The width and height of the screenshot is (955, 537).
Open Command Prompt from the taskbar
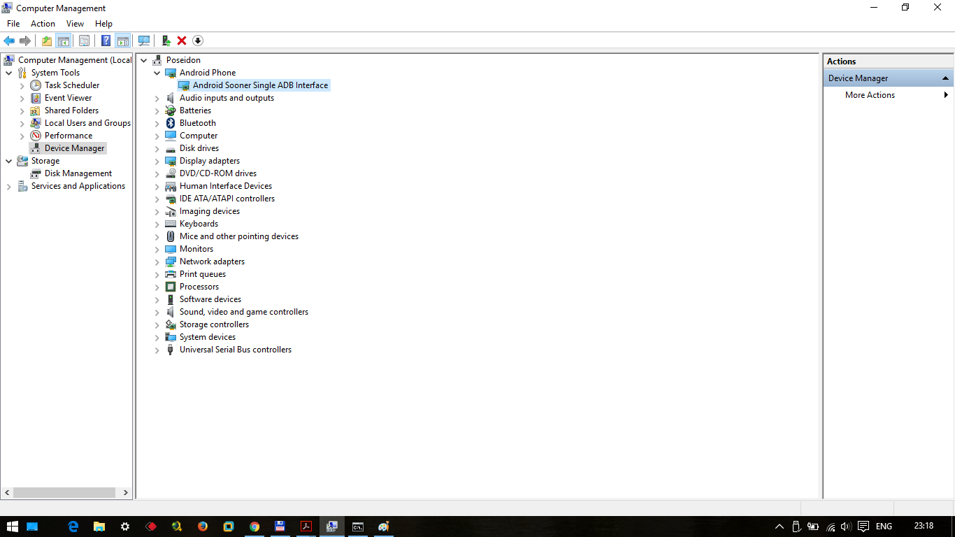point(357,527)
